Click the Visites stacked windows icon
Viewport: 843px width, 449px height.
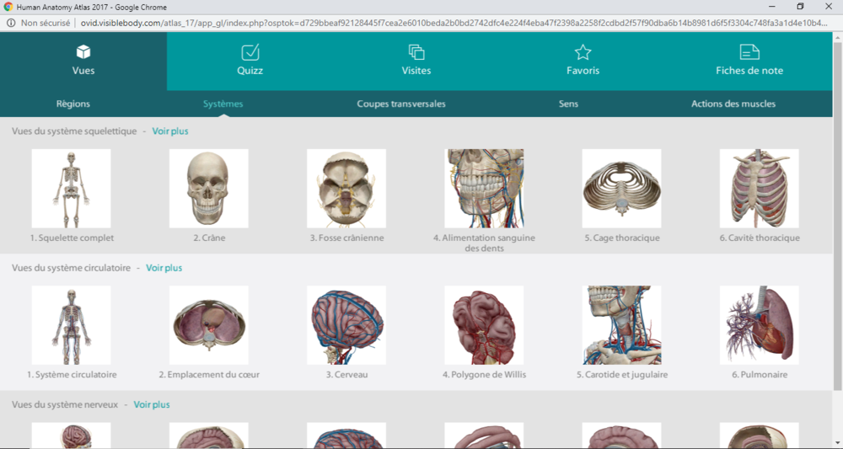416,52
